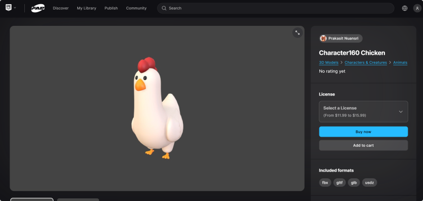Click the Search input field
423x201 pixels.
click(275, 8)
